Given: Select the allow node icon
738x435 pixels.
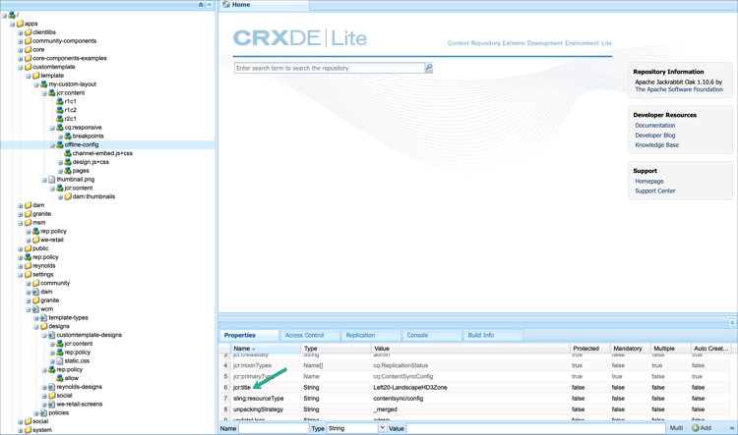Looking at the screenshot, I should point(60,378).
